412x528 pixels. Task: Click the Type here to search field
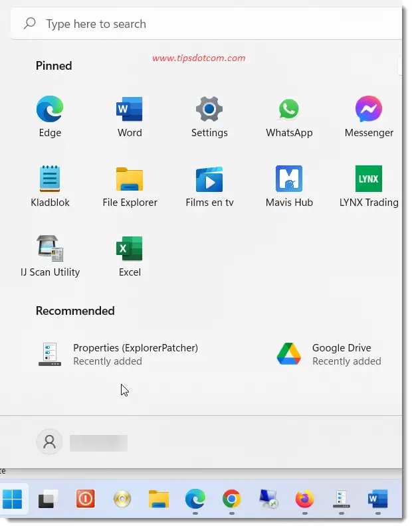coord(206,24)
